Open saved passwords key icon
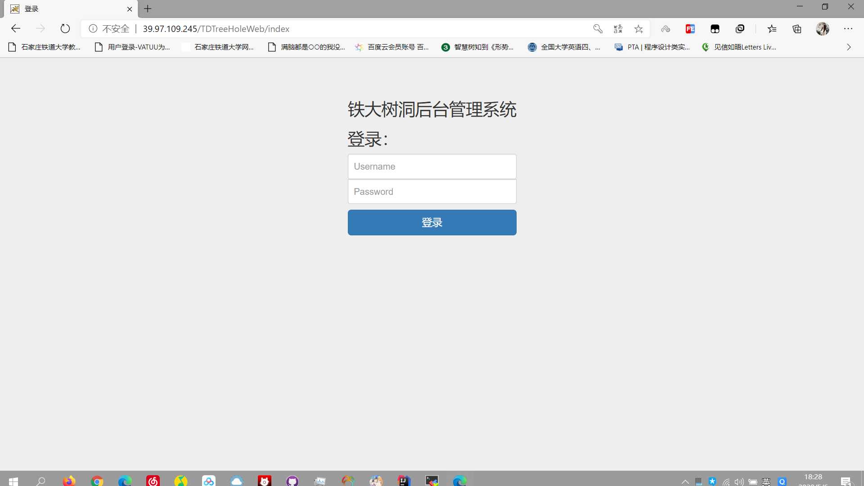 click(598, 29)
